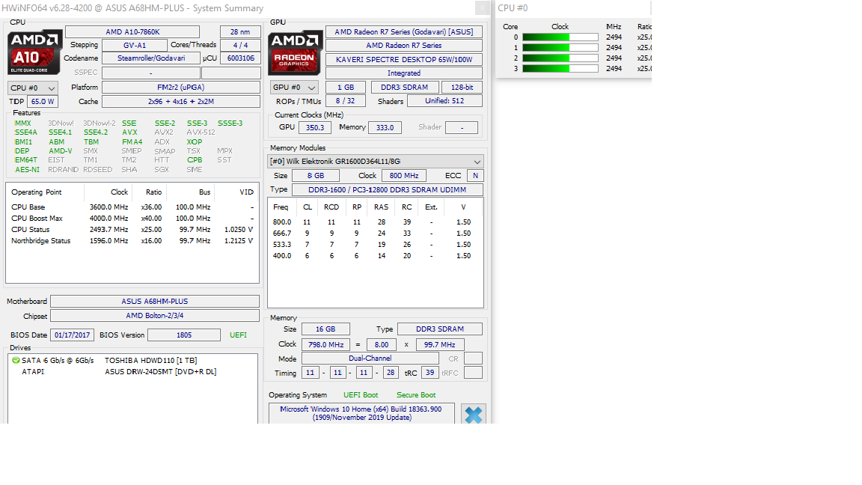The width and height of the screenshot is (862, 485).
Task: Click the memory clock 798.0 MHz field
Action: coord(326,345)
